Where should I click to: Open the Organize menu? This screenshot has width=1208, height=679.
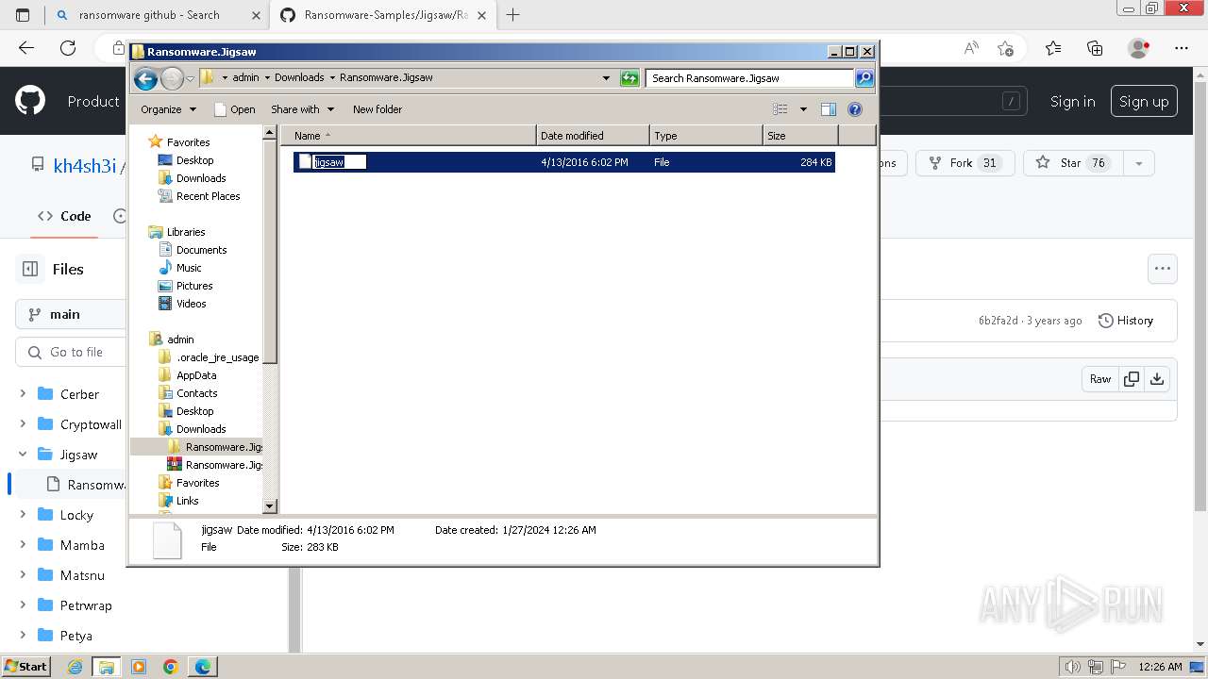(168, 109)
